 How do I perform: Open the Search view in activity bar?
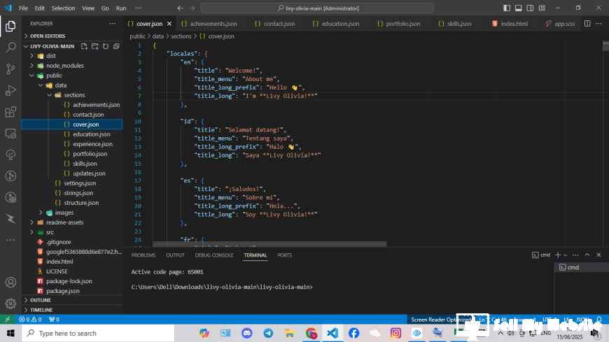coord(10,48)
